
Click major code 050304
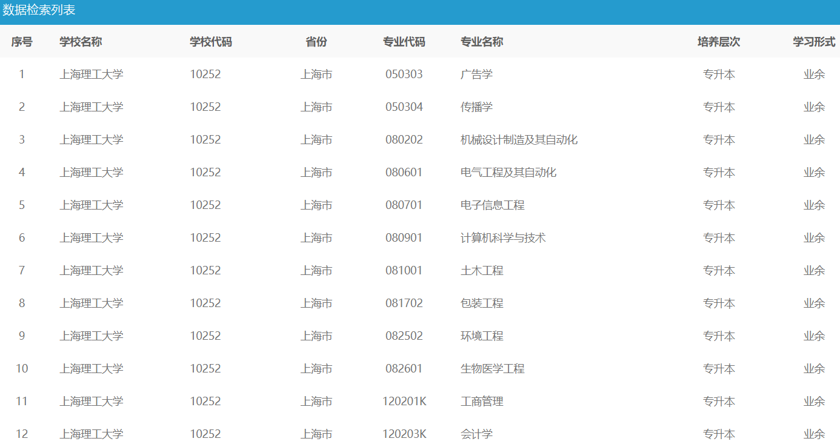(404, 107)
